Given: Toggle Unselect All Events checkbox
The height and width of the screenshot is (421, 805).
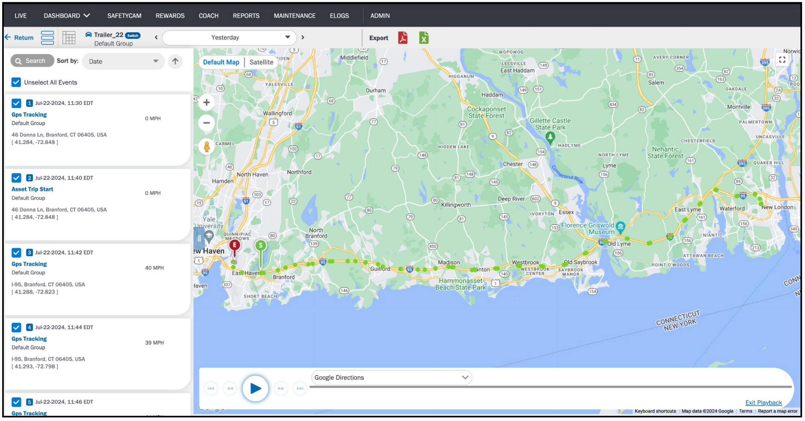Looking at the screenshot, I should coord(16,82).
